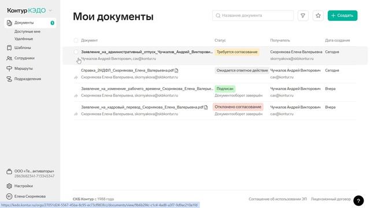
Task: Click the unread badge counter on Документы
Action: click(x=53, y=23)
